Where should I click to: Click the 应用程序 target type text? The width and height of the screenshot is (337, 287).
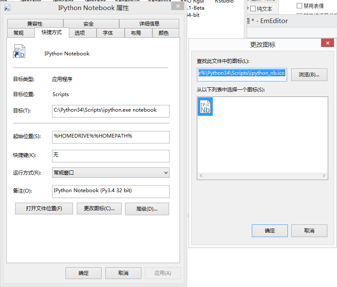pyautogui.click(x=62, y=79)
